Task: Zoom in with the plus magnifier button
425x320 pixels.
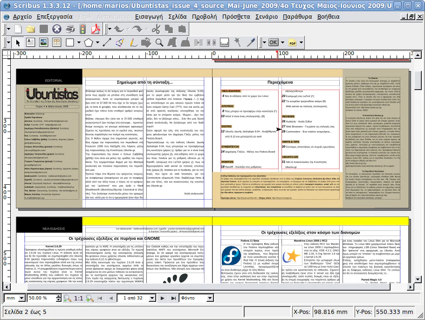Action: coord(90,298)
